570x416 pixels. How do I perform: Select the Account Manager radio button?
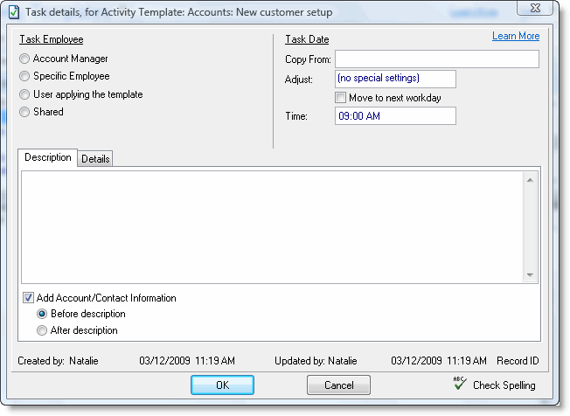pyautogui.click(x=24, y=59)
